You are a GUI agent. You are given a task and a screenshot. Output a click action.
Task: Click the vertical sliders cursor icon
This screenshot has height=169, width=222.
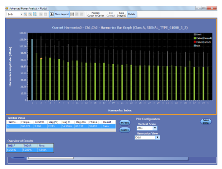tap(72, 14)
